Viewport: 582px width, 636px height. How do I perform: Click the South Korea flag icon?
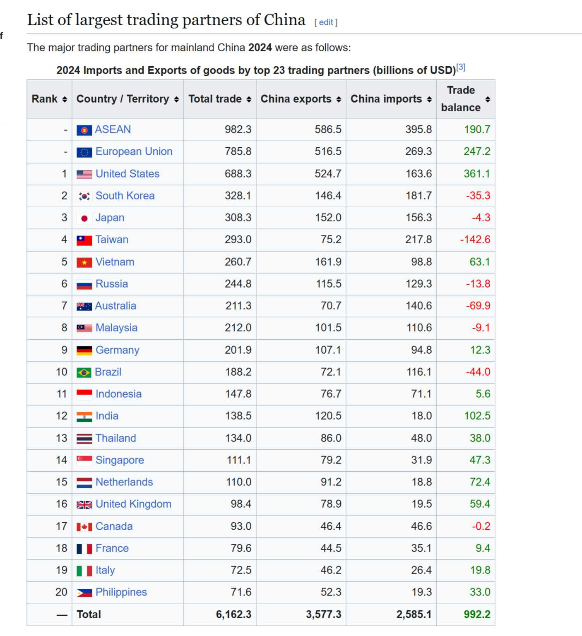point(84,196)
